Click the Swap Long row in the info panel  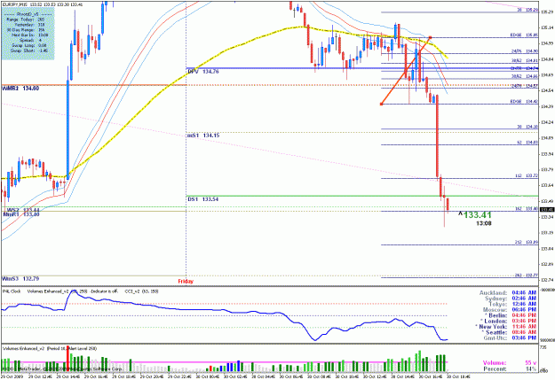(28, 45)
